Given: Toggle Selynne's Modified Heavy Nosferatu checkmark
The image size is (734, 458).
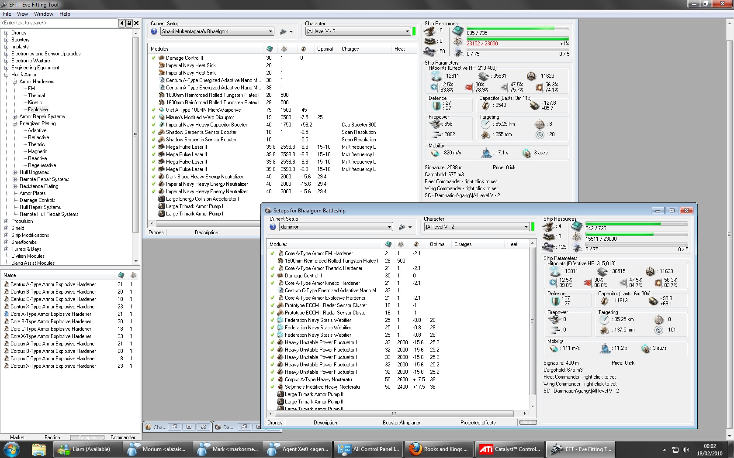Looking at the screenshot, I should [x=273, y=387].
